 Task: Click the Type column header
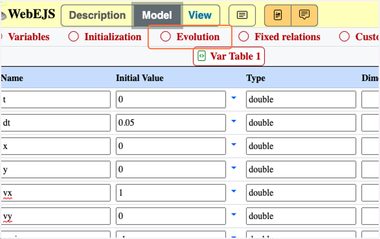coord(256,78)
